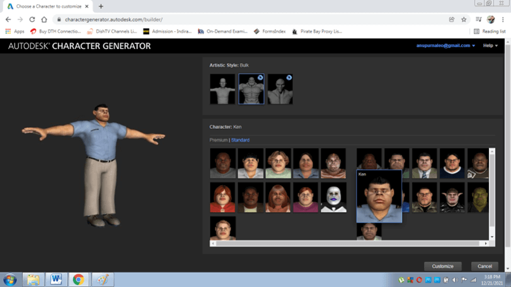Viewport: 511px width, 287px height.
Task: Click the character list's down scroll arrow
Action: click(492, 237)
